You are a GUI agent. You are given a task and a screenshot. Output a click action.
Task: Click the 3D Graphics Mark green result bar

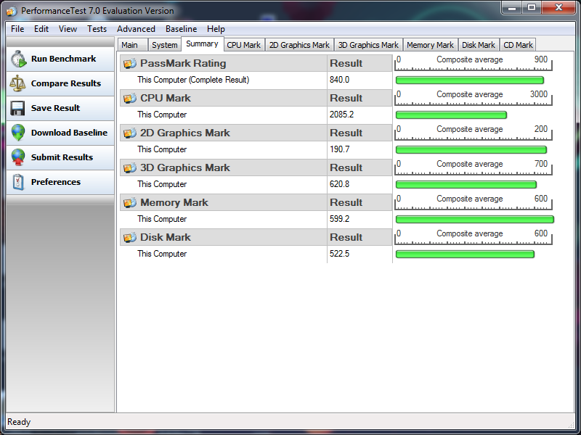(x=466, y=185)
